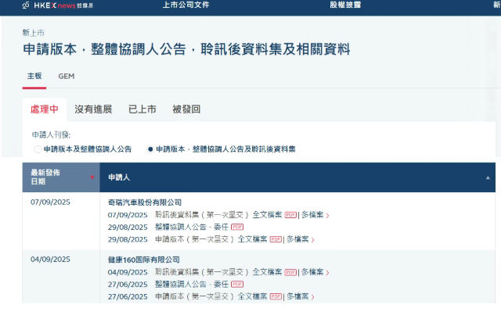Screen dimensions: 501x319
Task: Click the HKEXnews logo
Action: 57,5
